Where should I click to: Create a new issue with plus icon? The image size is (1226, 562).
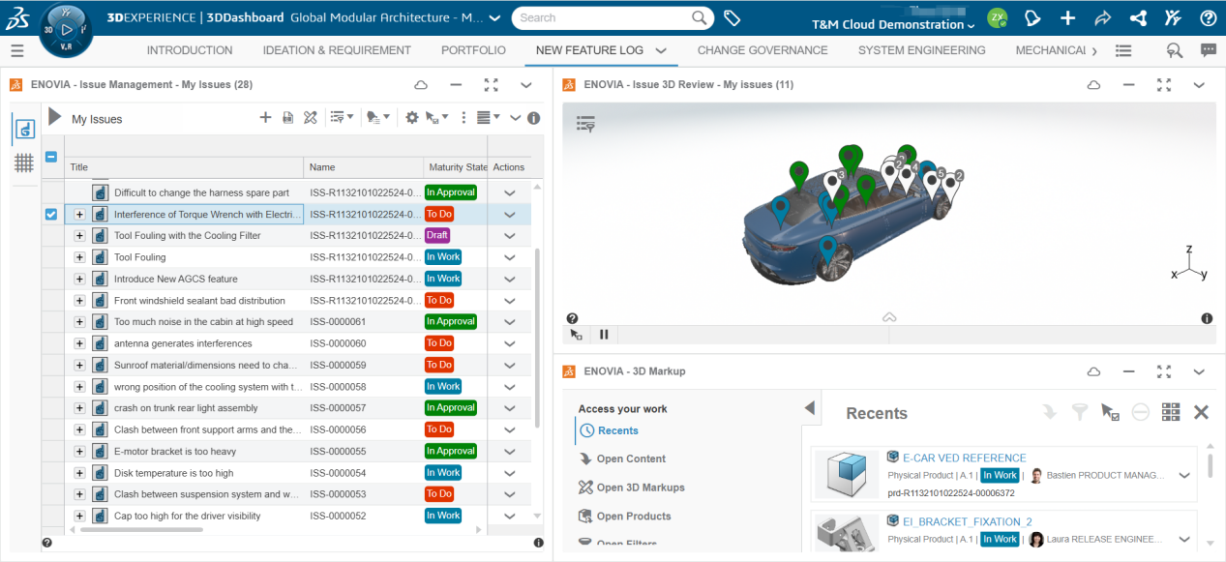click(265, 117)
